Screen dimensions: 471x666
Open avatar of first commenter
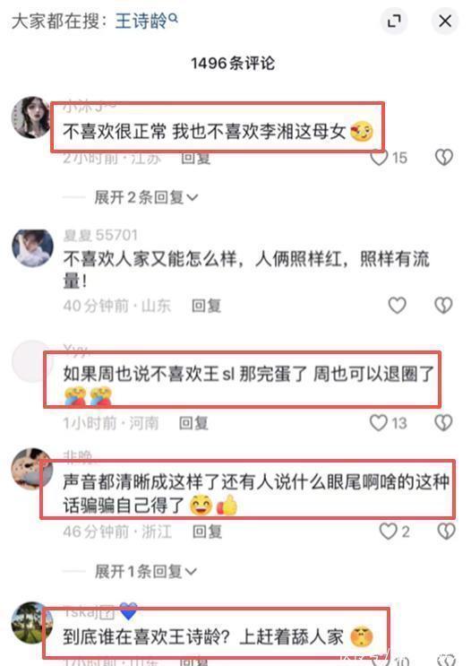[31, 117]
